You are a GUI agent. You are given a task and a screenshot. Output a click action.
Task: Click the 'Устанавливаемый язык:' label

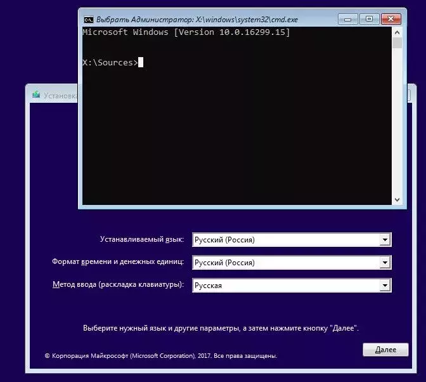[x=142, y=239]
